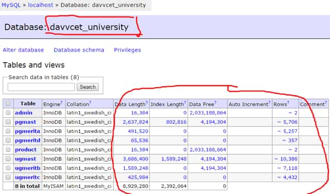Image resolution: width=330 pixels, height=194 pixels.
Task: Tick the product table checkbox
Action: (x=8, y=150)
